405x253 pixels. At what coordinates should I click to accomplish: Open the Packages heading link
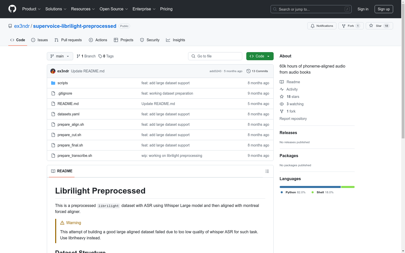click(289, 156)
